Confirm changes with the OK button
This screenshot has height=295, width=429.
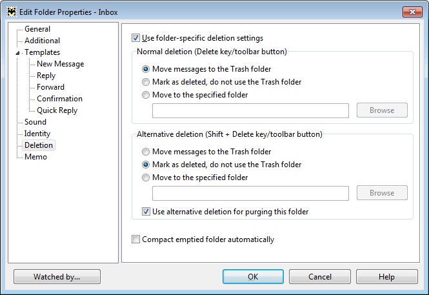(x=253, y=277)
